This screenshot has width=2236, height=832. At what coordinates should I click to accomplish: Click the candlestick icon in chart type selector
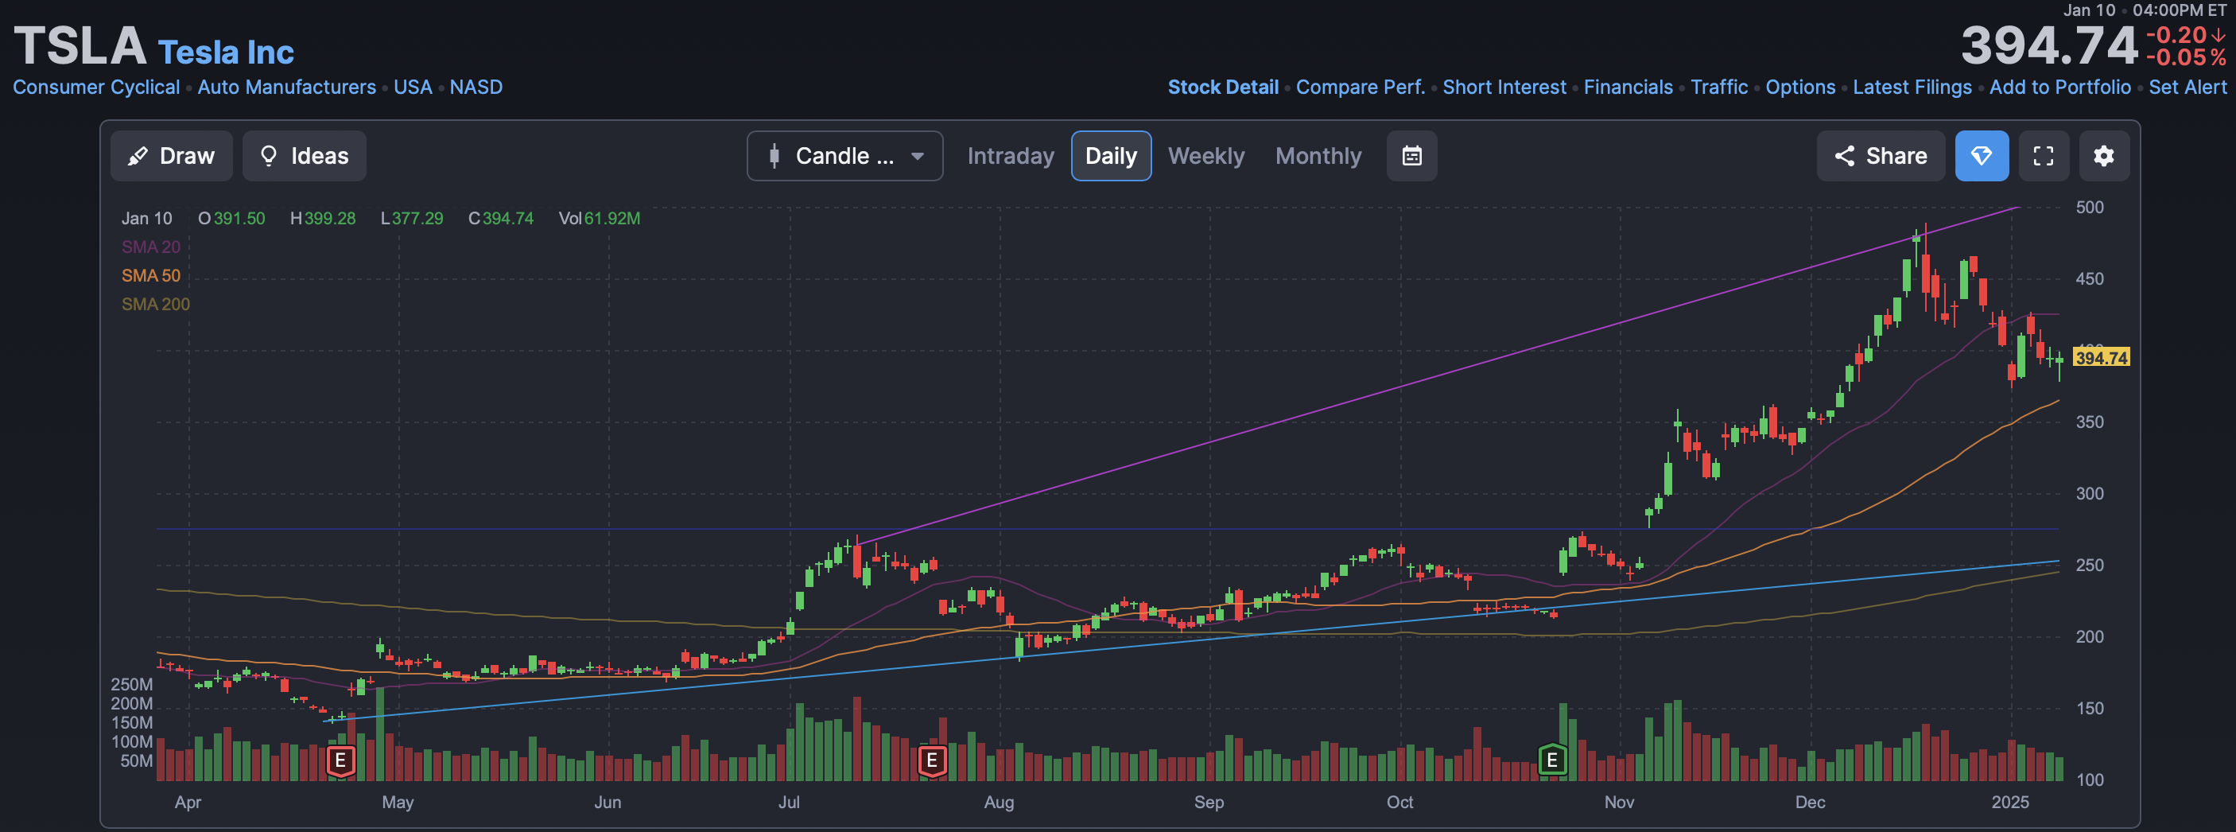tap(774, 157)
